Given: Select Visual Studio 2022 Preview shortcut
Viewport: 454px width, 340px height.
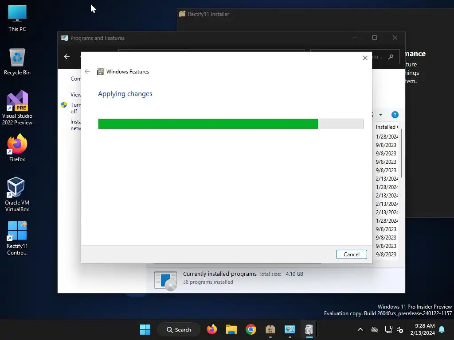Looking at the screenshot, I should [x=17, y=108].
